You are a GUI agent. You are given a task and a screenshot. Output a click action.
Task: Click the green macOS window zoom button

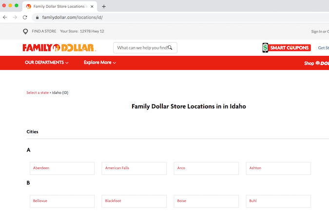pyautogui.click(x=17, y=5)
